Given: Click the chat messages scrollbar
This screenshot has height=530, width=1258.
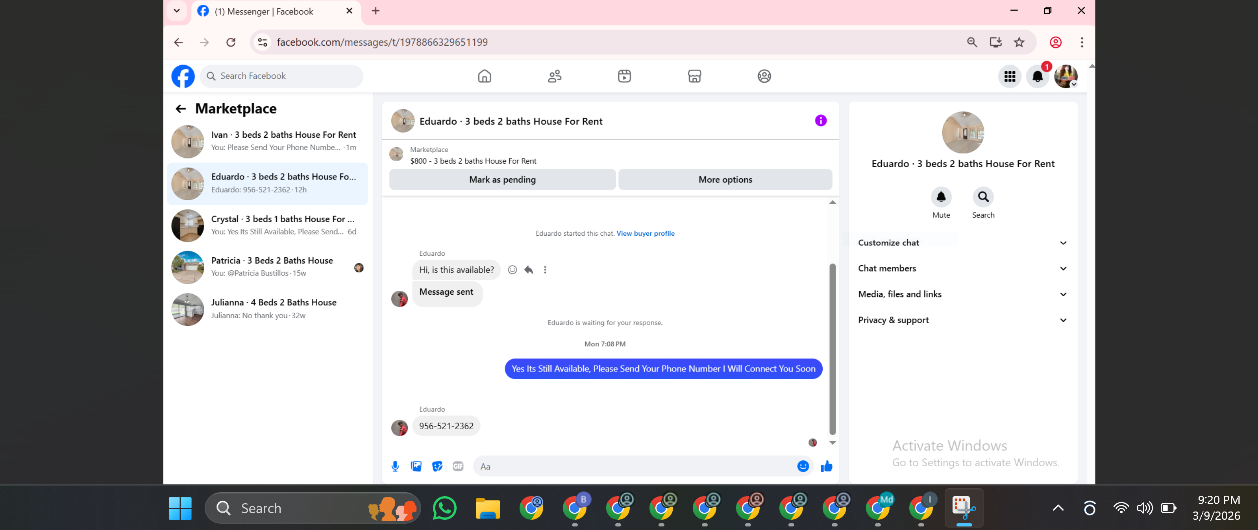Looking at the screenshot, I should 832,349.
